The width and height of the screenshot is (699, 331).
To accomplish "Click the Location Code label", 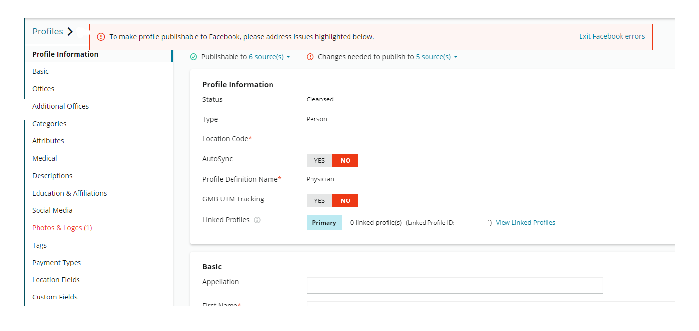I will tap(227, 139).
